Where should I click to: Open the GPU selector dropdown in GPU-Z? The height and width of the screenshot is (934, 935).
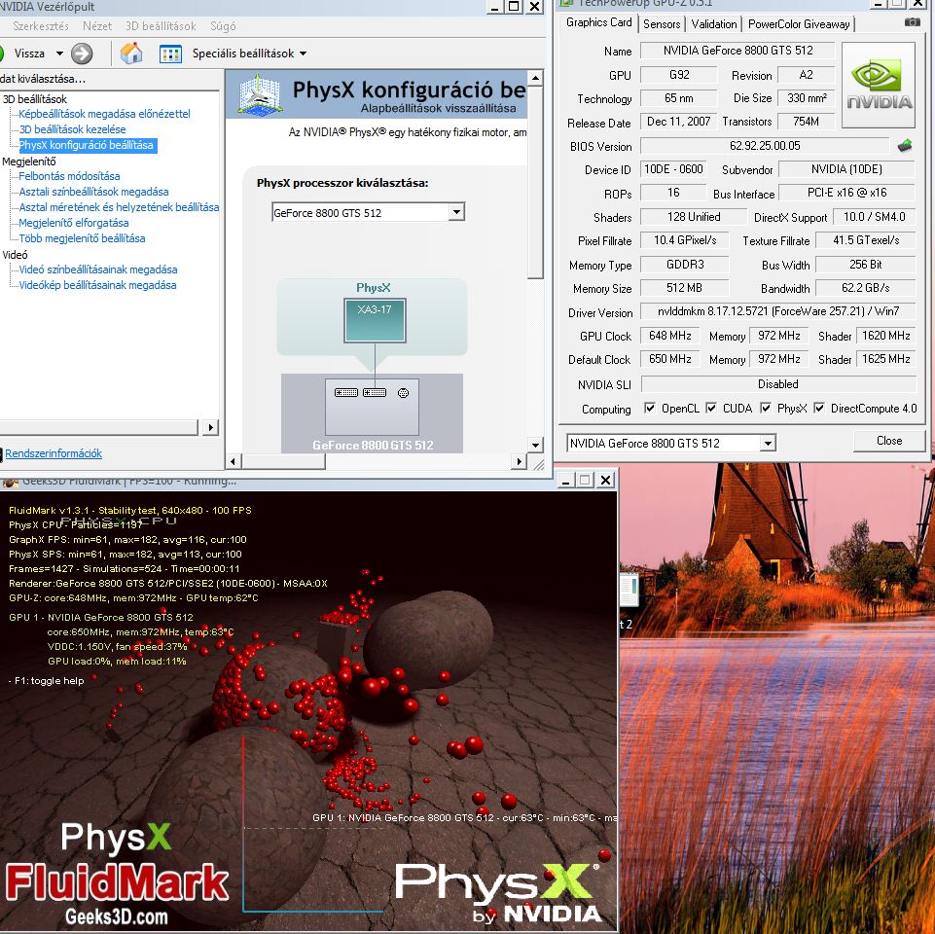coord(768,443)
